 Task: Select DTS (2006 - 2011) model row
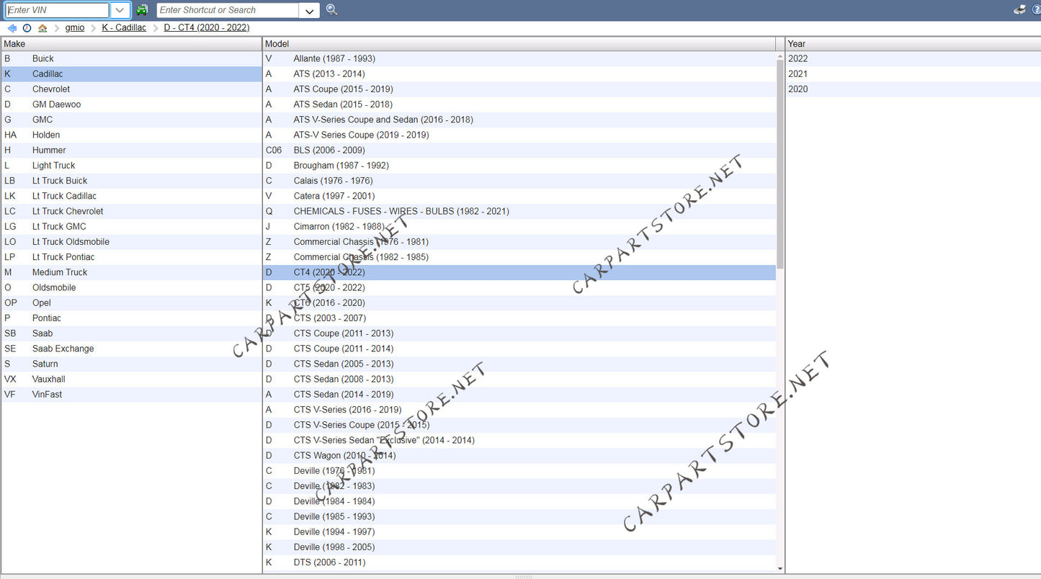(329, 562)
